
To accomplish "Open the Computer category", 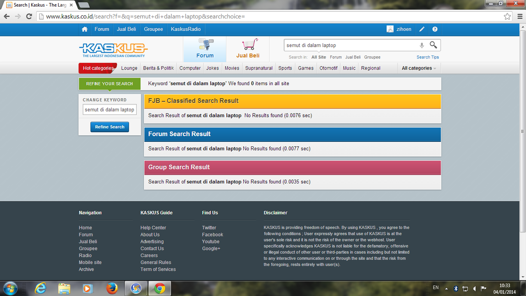I will pos(190,68).
